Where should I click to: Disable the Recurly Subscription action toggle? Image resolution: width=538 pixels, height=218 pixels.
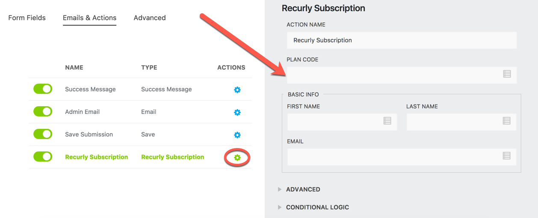(43, 157)
